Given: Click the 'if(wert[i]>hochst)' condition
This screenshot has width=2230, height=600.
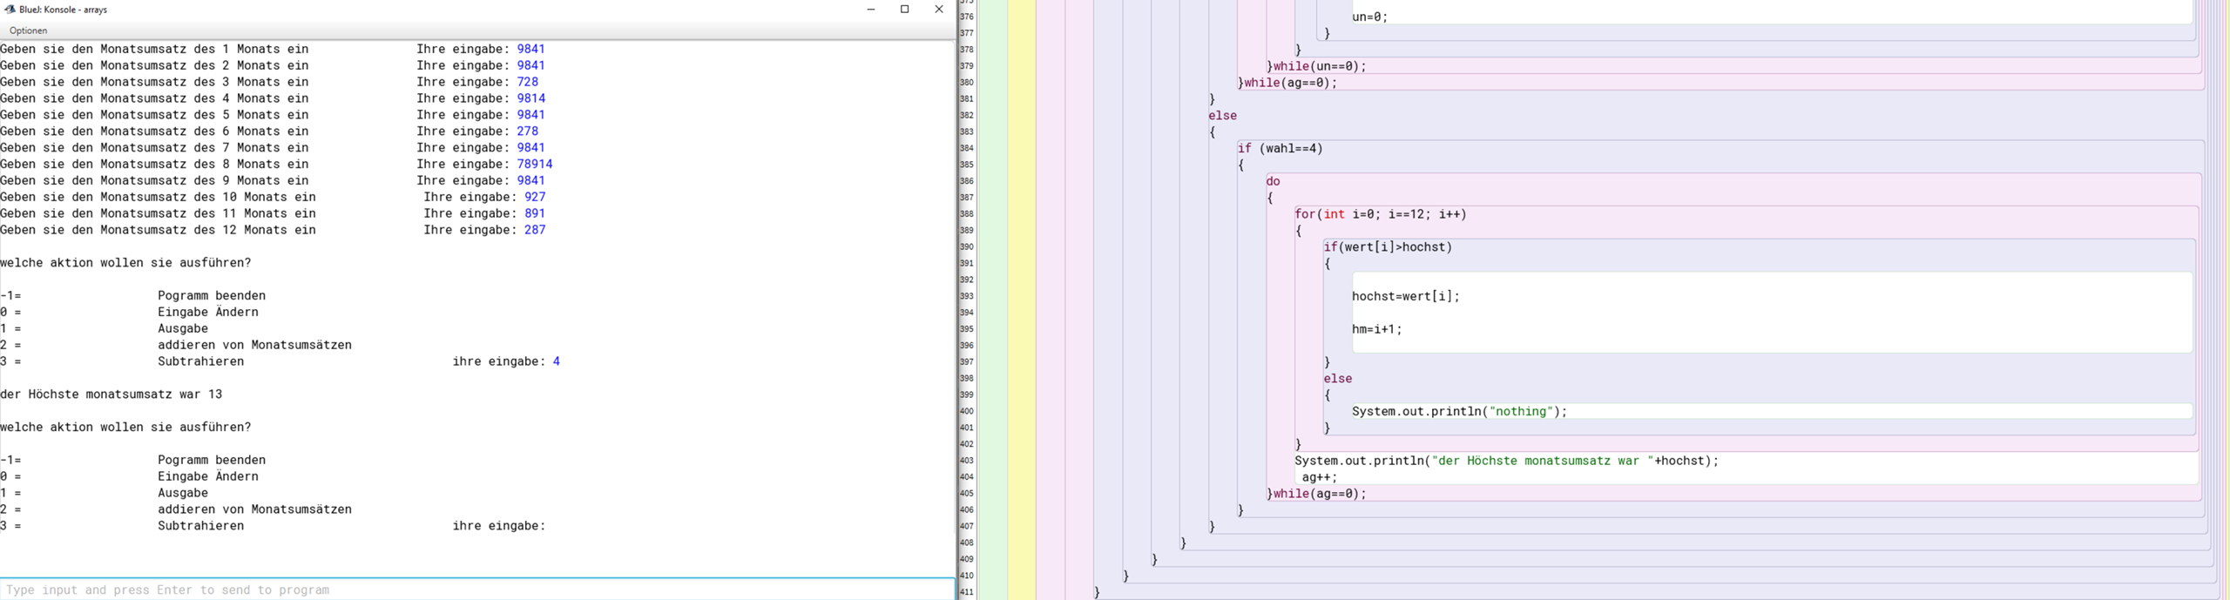Looking at the screenshot, I should 1389,247.
